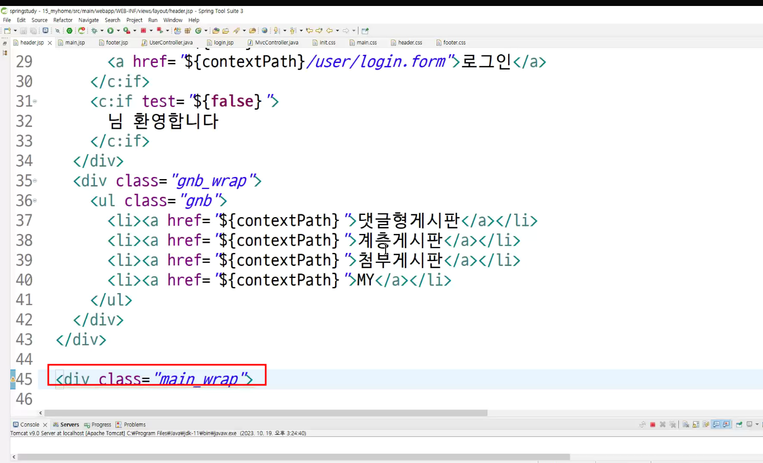763x463 pixels.
Task: Switch to MvcController.java editor tab
Action: 273,42
